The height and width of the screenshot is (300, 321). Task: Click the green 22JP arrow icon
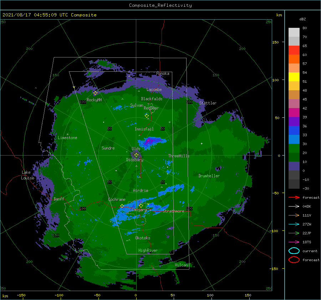coord(294,233)
